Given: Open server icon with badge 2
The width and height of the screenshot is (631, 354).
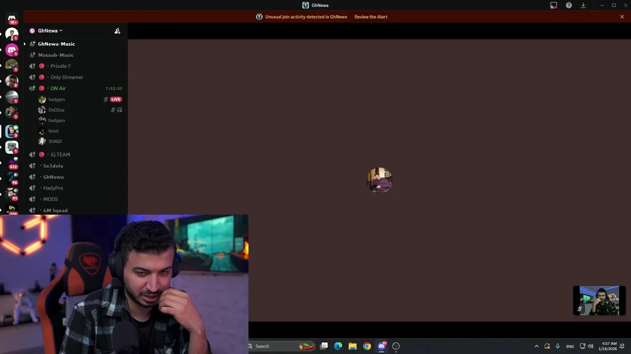Looking at the screenshot, I should [12, 81].
